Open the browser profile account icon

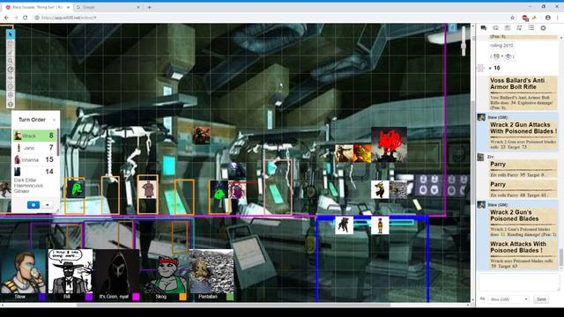tap(547, 18)
